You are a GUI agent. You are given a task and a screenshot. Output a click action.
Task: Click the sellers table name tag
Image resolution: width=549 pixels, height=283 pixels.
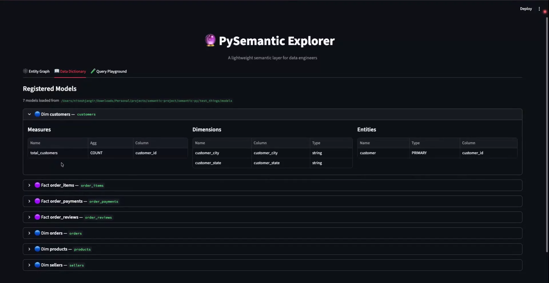point(77,265)
